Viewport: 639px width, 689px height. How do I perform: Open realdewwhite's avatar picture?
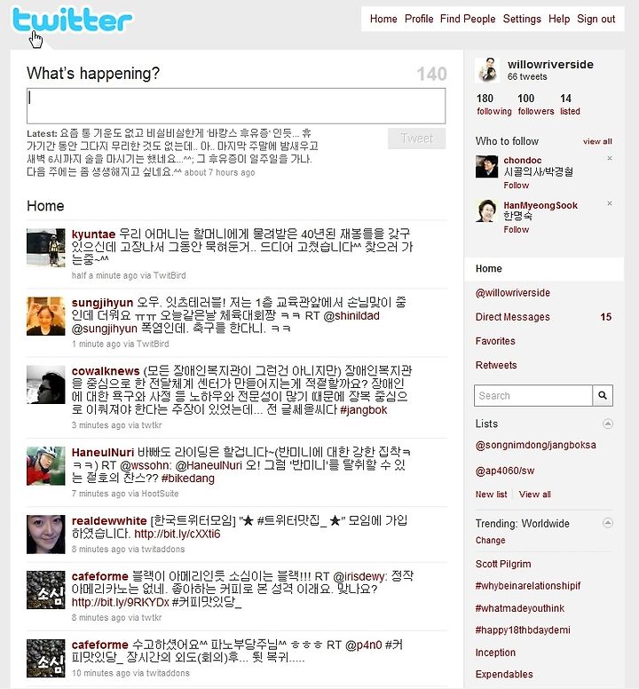[x=45, y=535]
